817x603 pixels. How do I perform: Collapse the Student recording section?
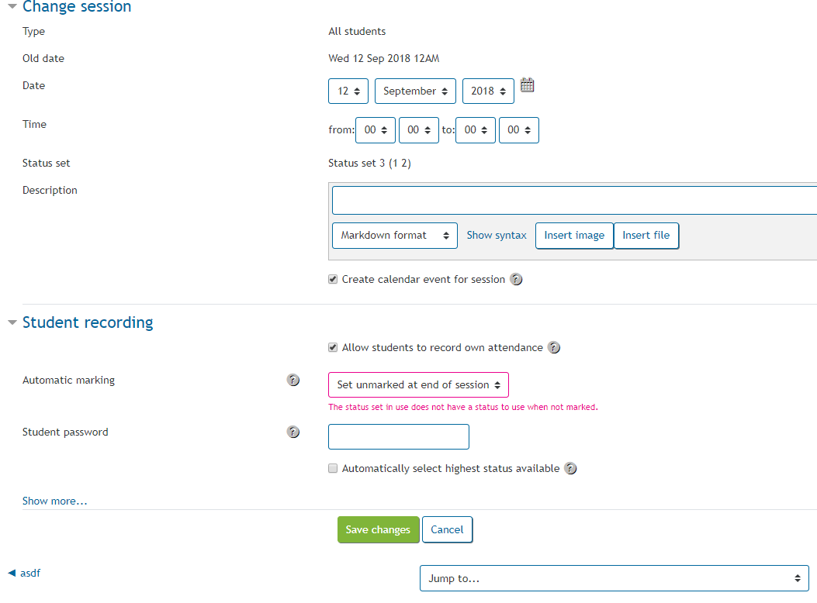pos(12,322)
